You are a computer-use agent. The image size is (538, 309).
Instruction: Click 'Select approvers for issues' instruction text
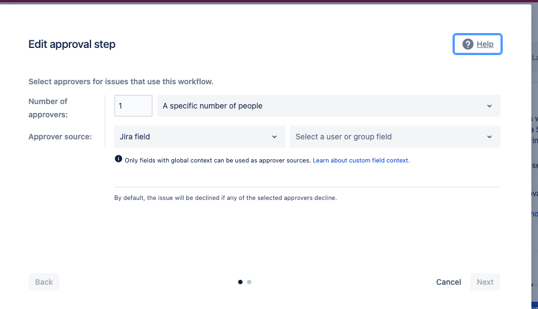click(121, 82)
